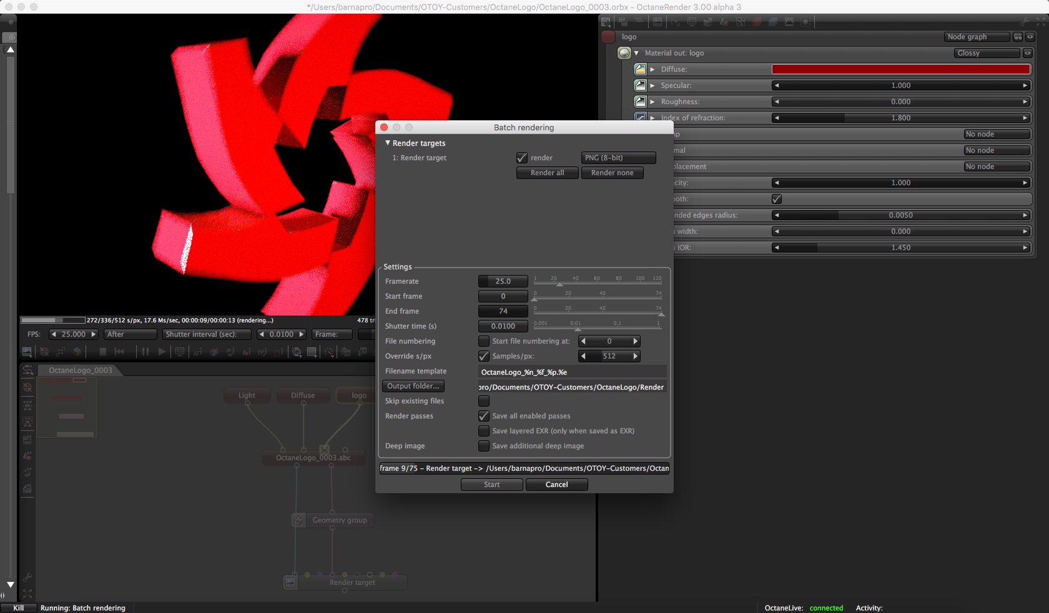Decrease the FPS value with left arrow
This screenshot has width=1049, height=613.
tap(54, 334)
